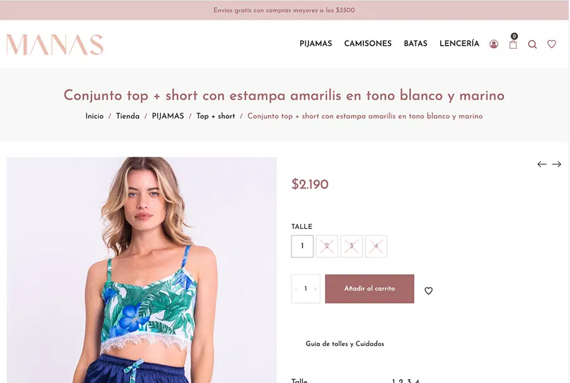This screenshot has height=383, width=570.
Task: Open the PIJAMAS menu
Action: click(315, 44)
